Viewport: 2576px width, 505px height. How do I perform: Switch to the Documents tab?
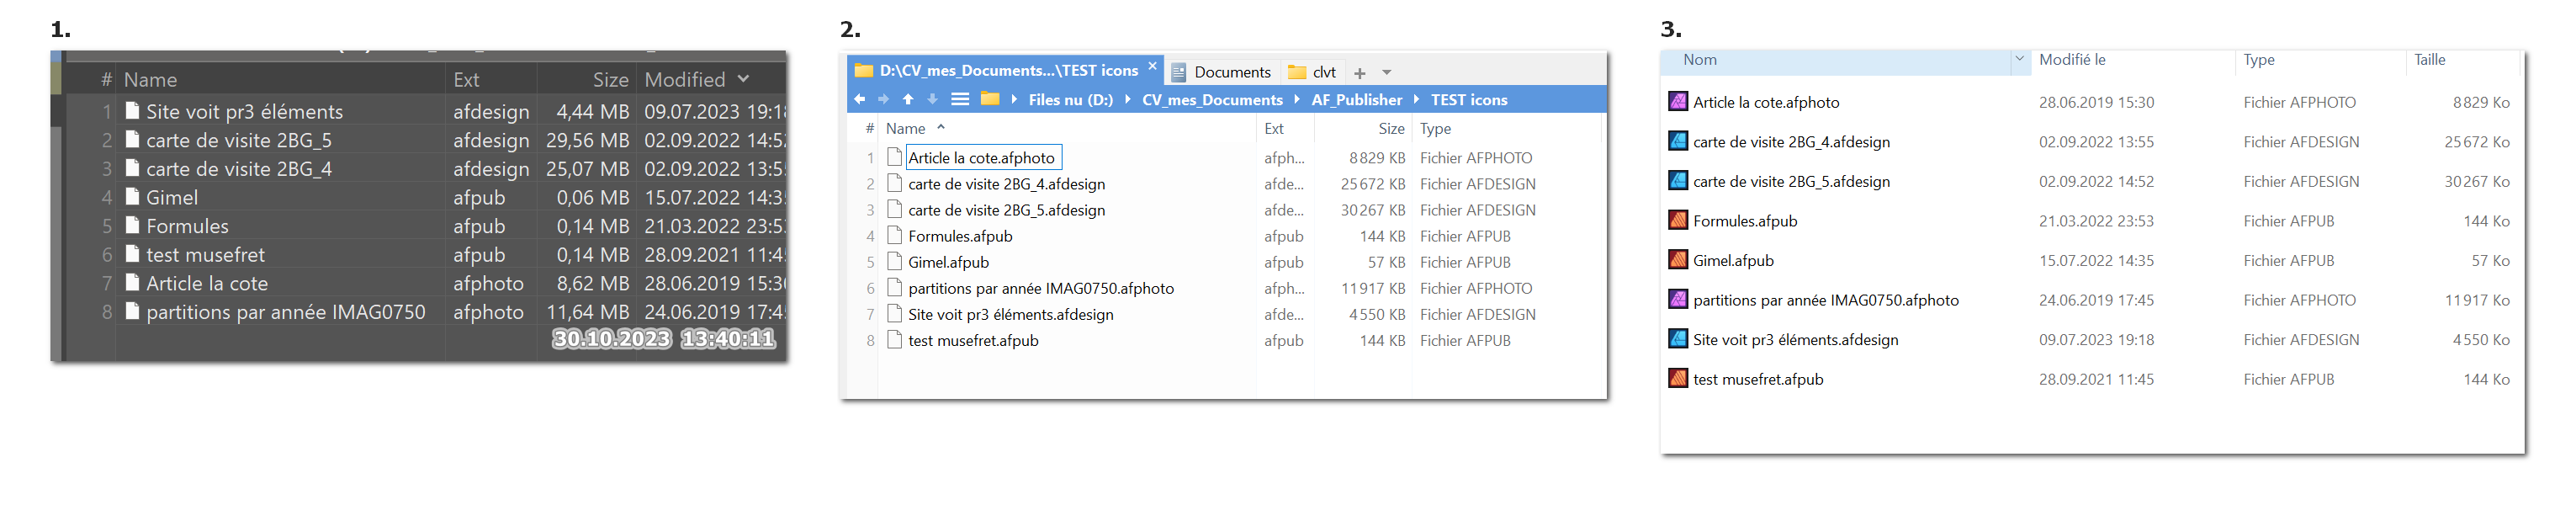click(1222, 72)
